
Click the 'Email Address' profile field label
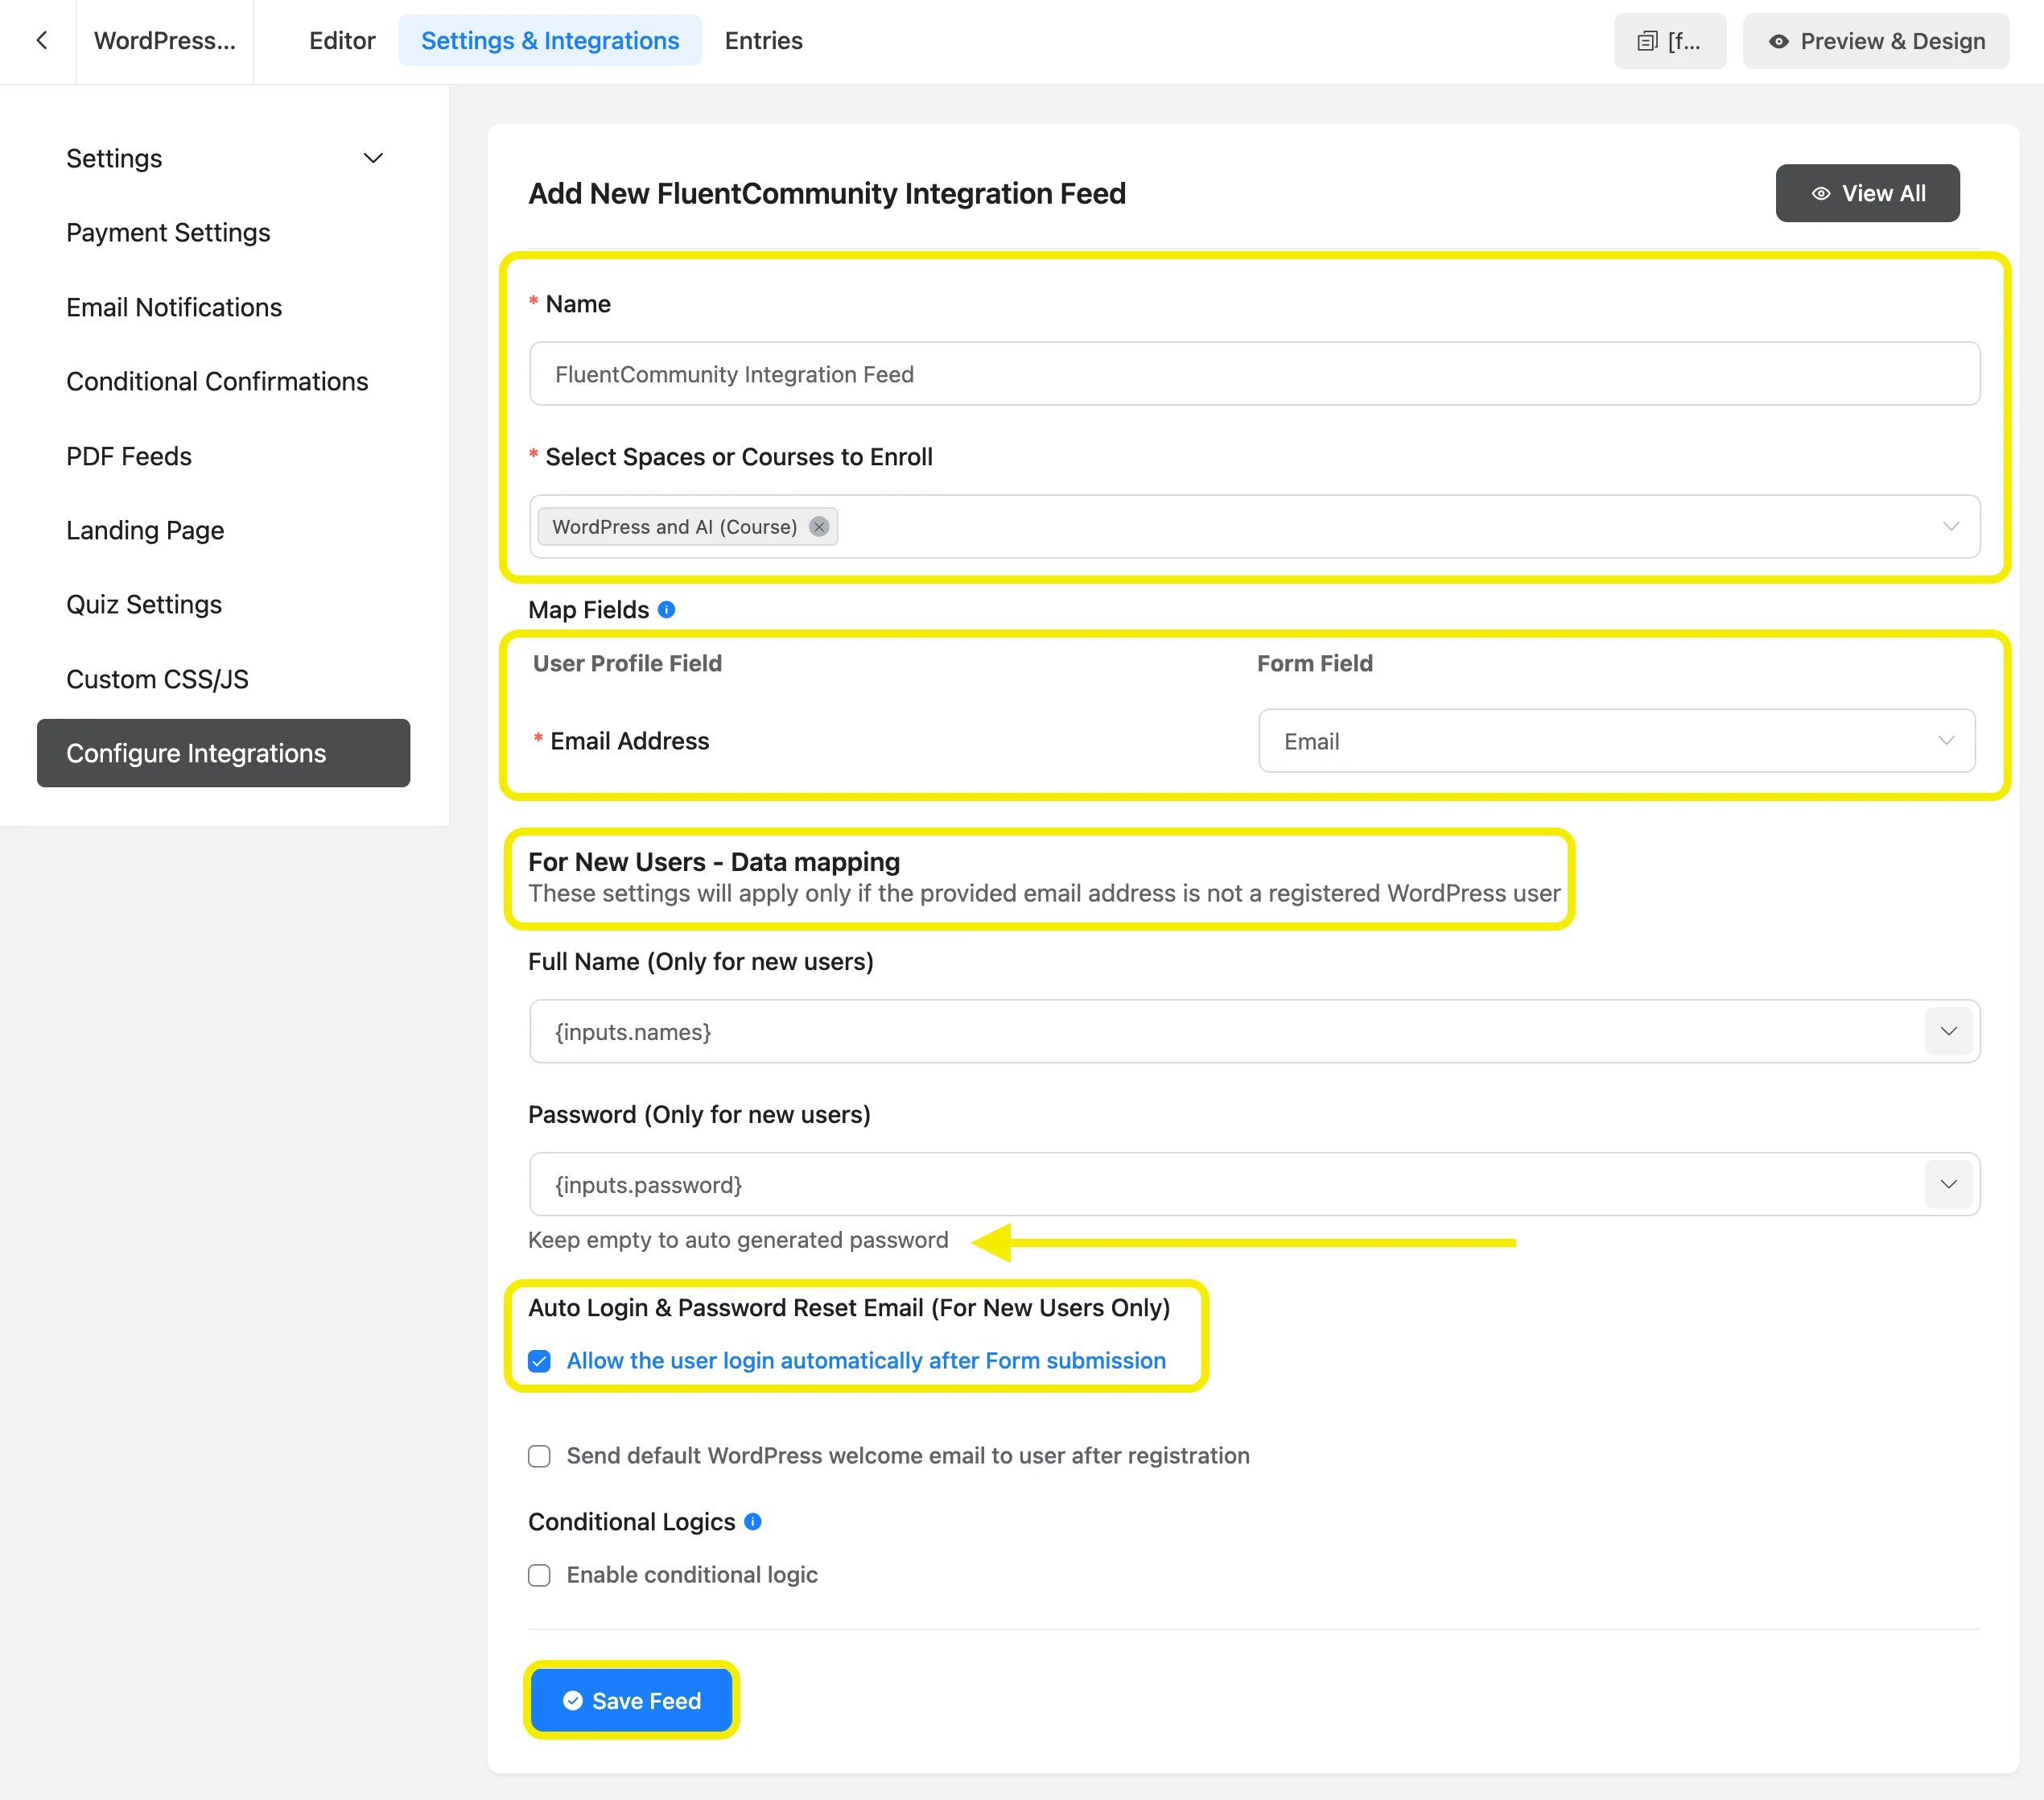629,741
